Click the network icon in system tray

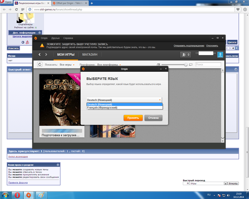pos(224,195)
